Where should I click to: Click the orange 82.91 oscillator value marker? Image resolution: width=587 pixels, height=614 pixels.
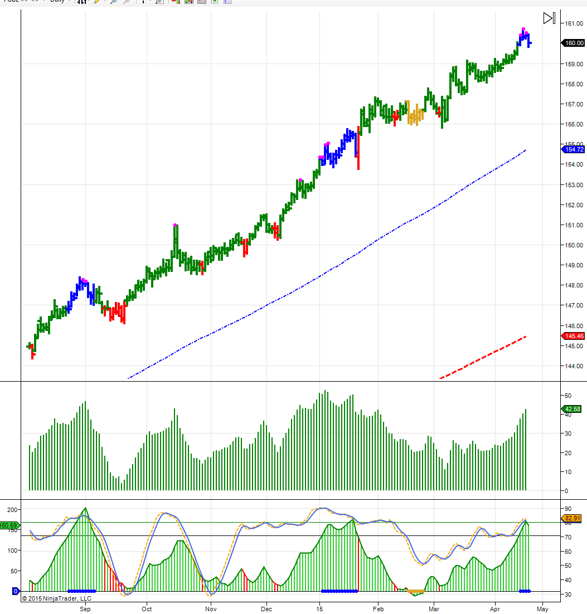(572, 519)
